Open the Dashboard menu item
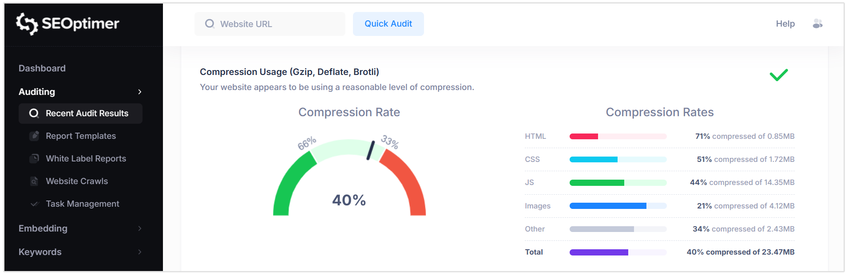848x275 pixels. pyautogui.click(x=42, y=68)
